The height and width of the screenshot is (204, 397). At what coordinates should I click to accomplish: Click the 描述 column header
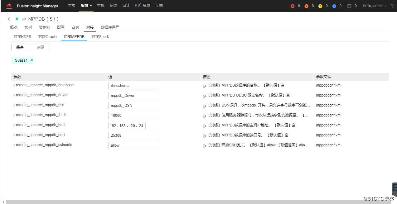(207, 77)
